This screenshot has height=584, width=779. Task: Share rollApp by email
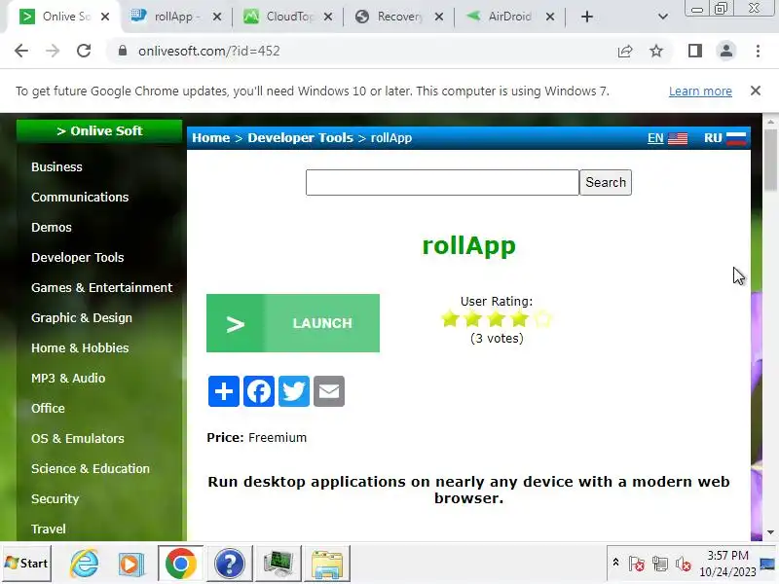(x=329, y=391)
